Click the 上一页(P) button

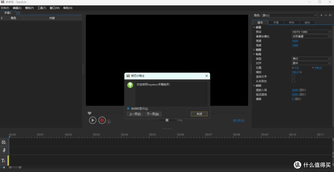coord(135,114)
